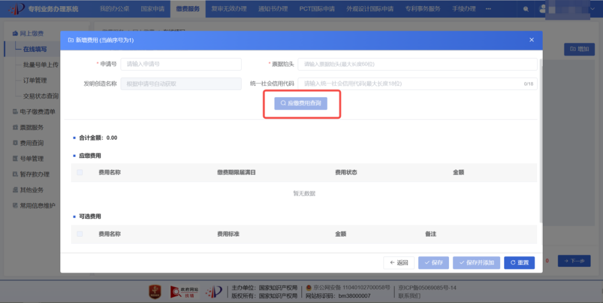This screenshot has width=603, height=303.
Task: Click the 电子缴费清单 sidebar icon
Action: tap(15, 112)
